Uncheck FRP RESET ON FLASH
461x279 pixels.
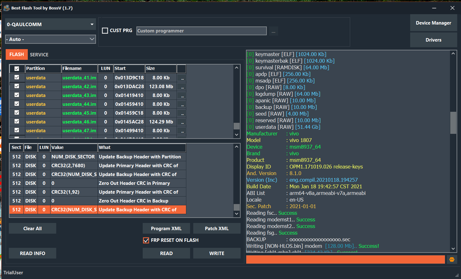tap(146, 240)
